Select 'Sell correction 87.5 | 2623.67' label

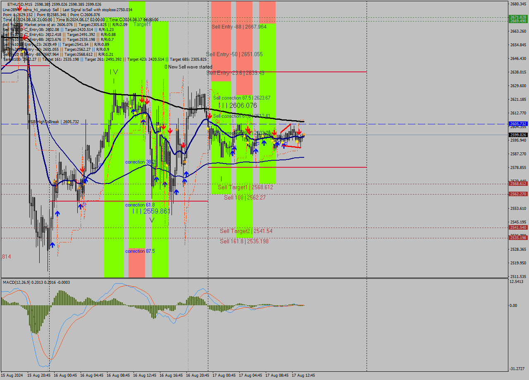242,98
